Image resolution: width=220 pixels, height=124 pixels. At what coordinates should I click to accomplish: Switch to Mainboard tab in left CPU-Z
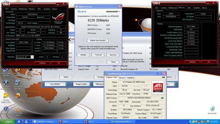[23, 9]
